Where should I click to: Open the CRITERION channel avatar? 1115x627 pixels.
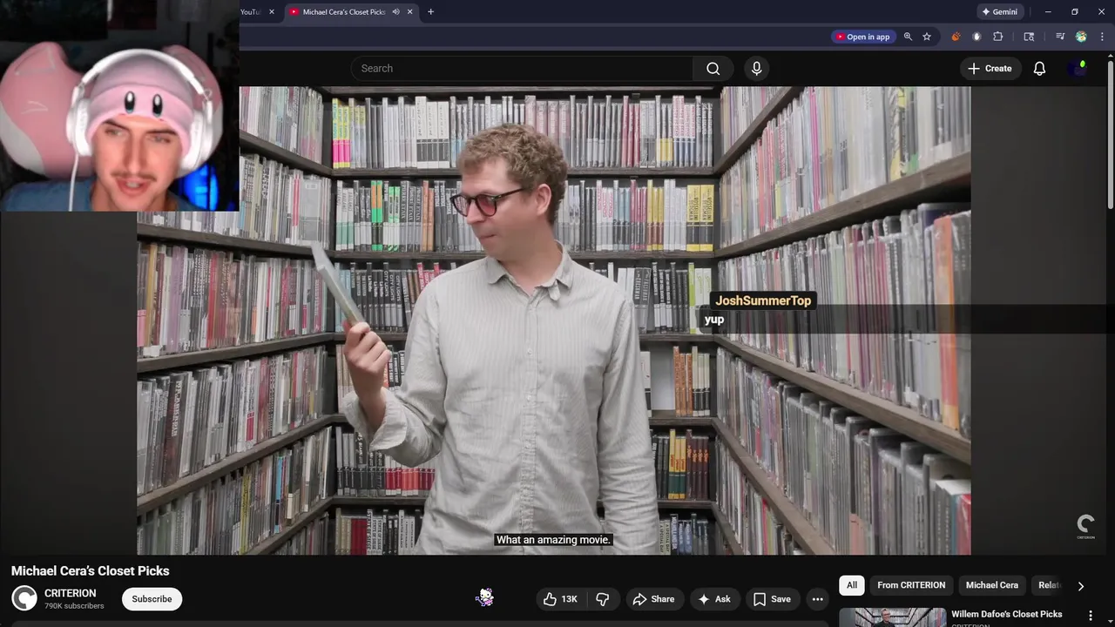coord(24,598)
